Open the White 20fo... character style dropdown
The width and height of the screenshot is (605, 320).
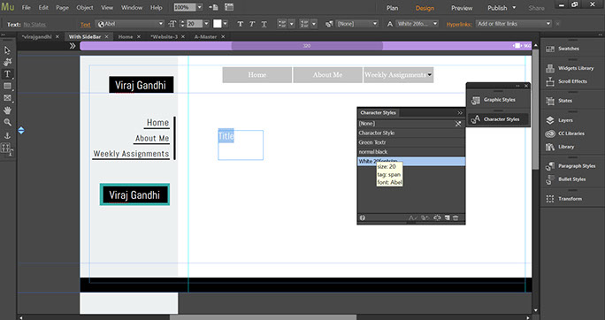[x=417, y=24]
